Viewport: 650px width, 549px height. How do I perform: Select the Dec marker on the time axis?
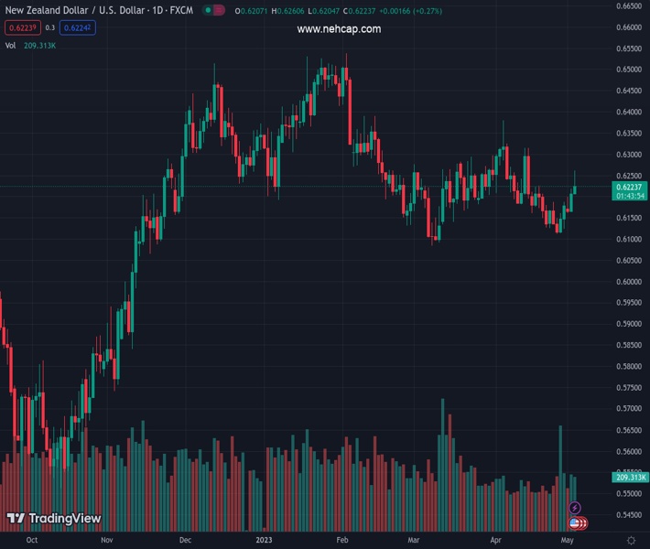click(x=185, y=541)
